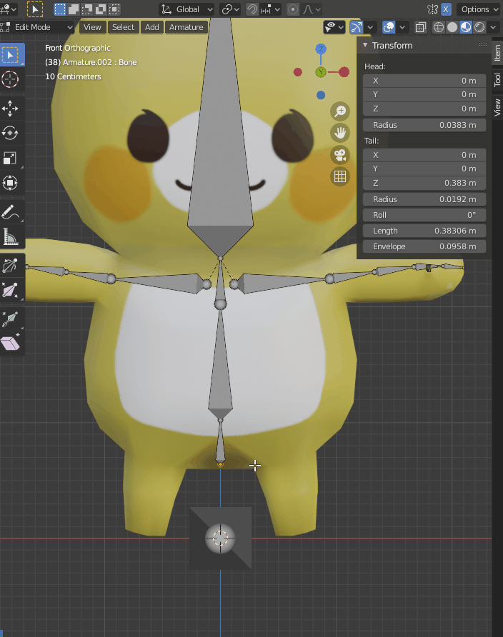This screenshot has height=637, width=503.
Task: Switch perspective/orthographic with grid icon
Action: (340, 176)
